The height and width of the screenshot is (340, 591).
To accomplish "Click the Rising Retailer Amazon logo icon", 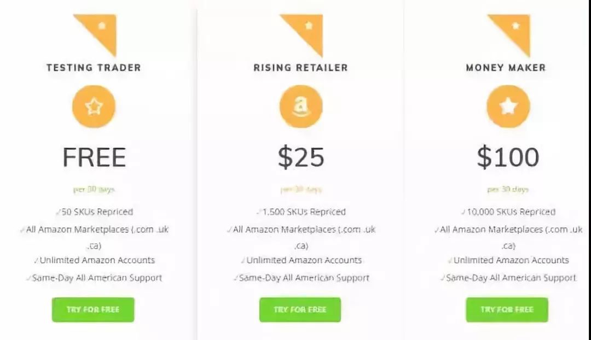I will click(300, 107).
